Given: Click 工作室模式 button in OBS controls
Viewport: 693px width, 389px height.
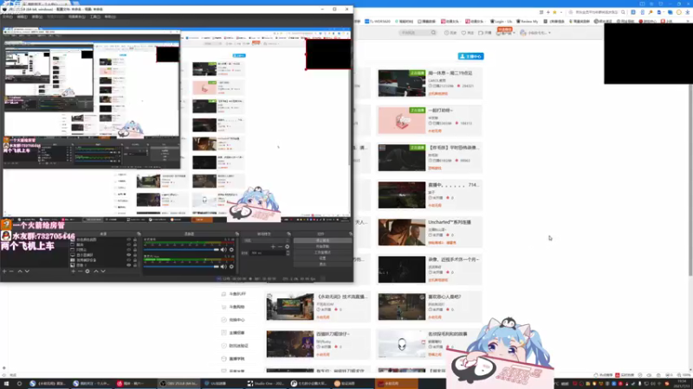Looking at the screenshot, I should 322,252.
